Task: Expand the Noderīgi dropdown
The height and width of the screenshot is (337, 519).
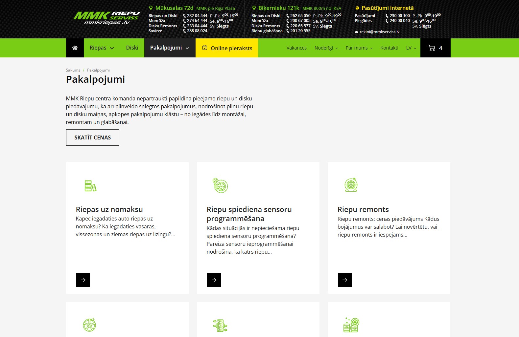Action: 326,48
